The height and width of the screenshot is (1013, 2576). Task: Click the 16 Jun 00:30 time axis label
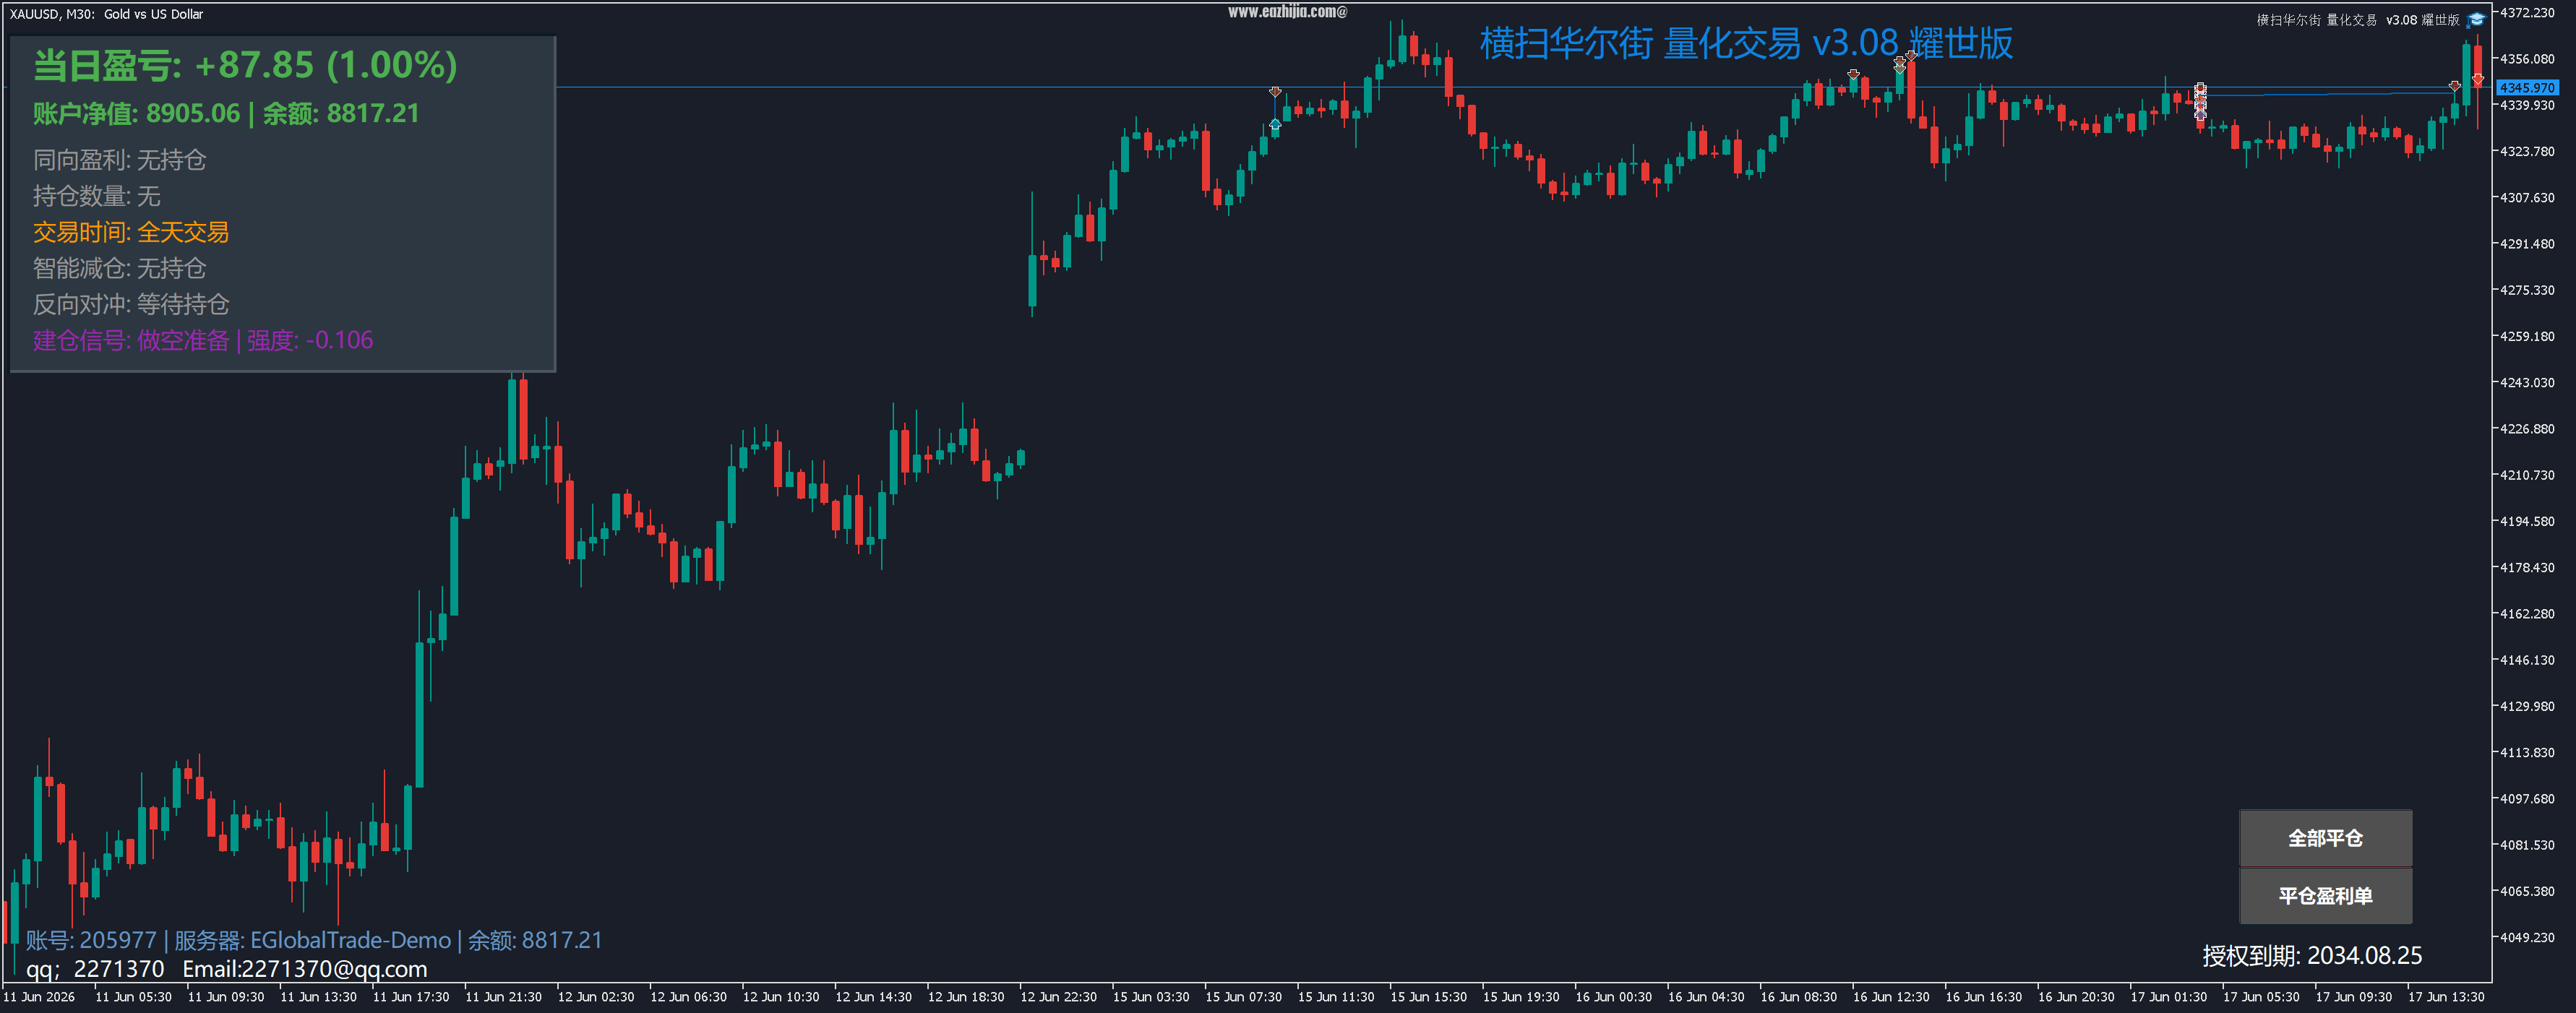tap(1613, 997)
